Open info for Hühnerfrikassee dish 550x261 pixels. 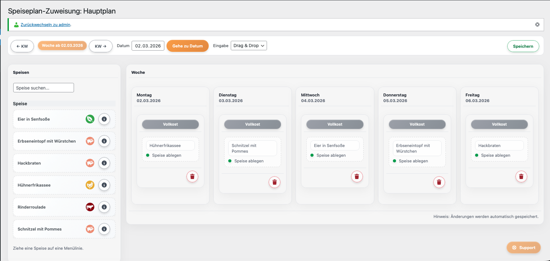pyautogui.click(x=104, y=185)
